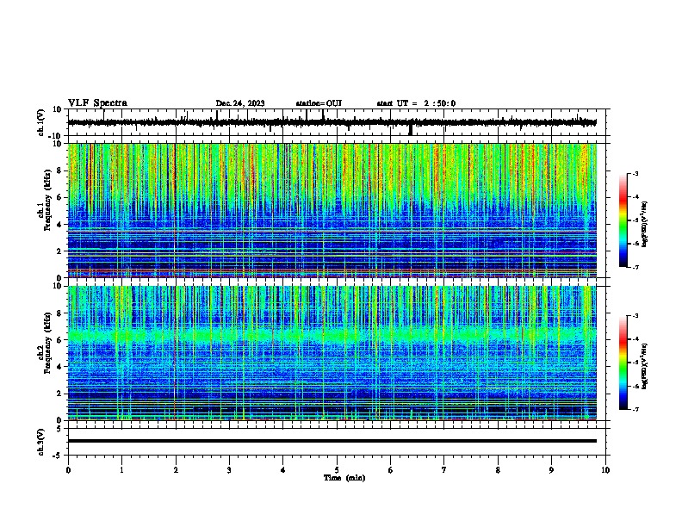Click the ch.1 spectrogram plot
The height and width of the screenshot is (527, 682).
point(332,210)
